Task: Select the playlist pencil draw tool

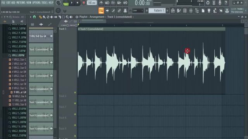Action: pyautogui.click(x=40, y=17)
